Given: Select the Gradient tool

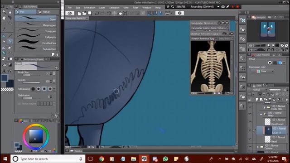Looking at the screenshot, I should [x=10, y=65].
